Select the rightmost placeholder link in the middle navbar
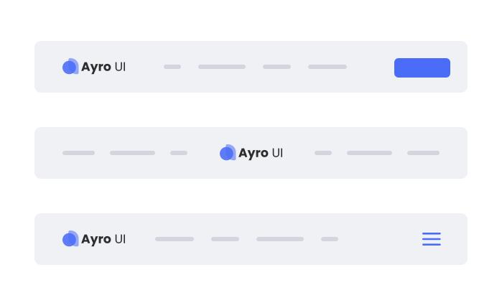The image size is (502, 308). (423, 153)
